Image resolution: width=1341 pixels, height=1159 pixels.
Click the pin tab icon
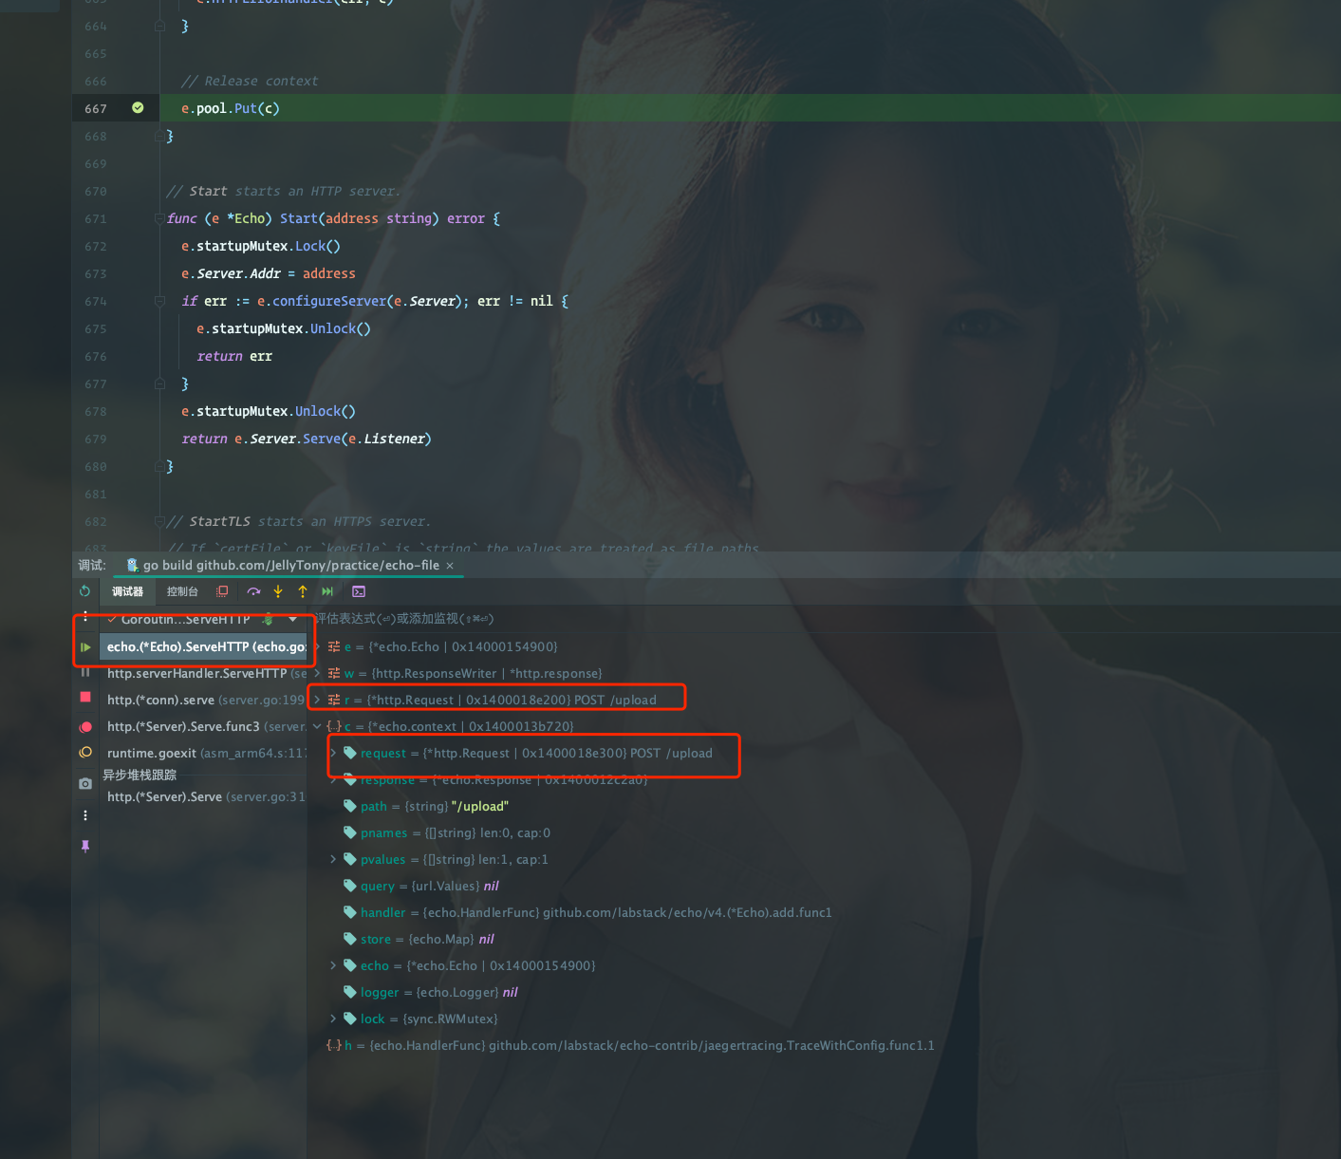(85, 846)
